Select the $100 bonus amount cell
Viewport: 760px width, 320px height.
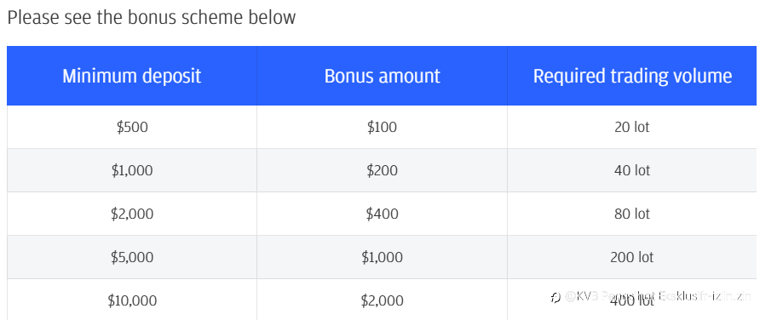[382, 127]
